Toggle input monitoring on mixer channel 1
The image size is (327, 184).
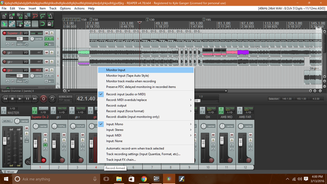(x=45, y=145)
